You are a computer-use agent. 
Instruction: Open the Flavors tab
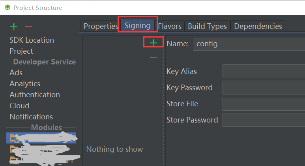point(170,26)
